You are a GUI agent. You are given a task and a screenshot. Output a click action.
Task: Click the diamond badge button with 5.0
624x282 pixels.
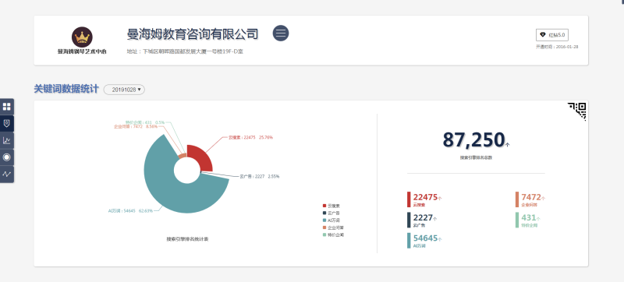pyautogui.click(x=551, y=35)
